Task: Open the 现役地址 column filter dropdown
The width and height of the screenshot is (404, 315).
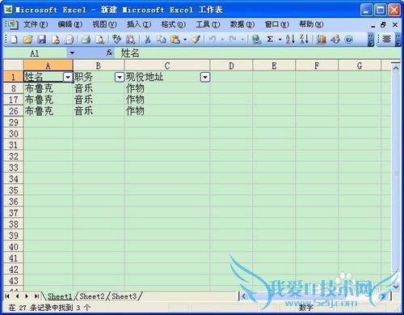Action: 205,78
